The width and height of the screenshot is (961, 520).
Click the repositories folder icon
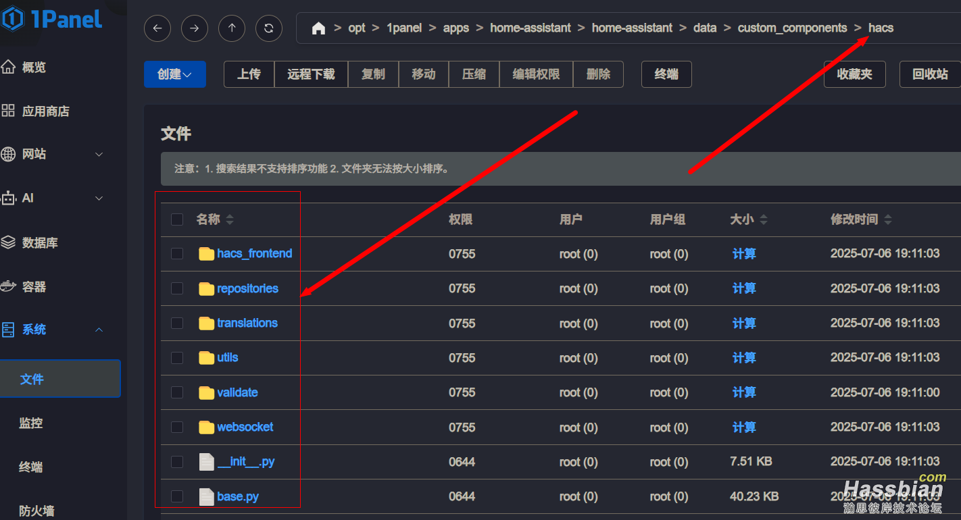[x=206, y=288]
